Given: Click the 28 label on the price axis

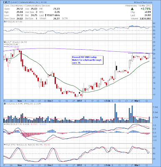Looking at the screenshot, I should pyautogui.click(x=154, y=42).
